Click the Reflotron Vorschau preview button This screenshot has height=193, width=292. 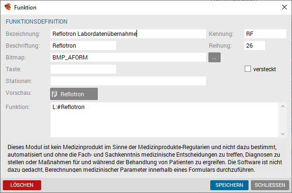[74, 94]
